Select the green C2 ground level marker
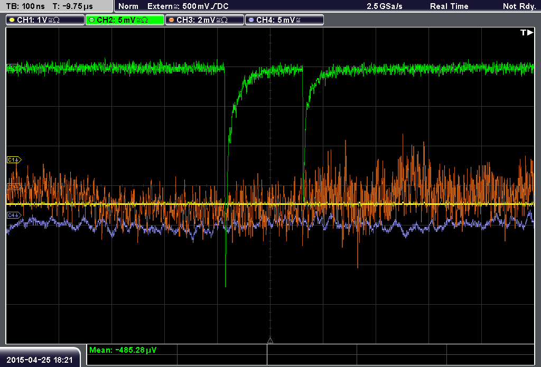Screen dimensions: 541x367 (13, 68)
